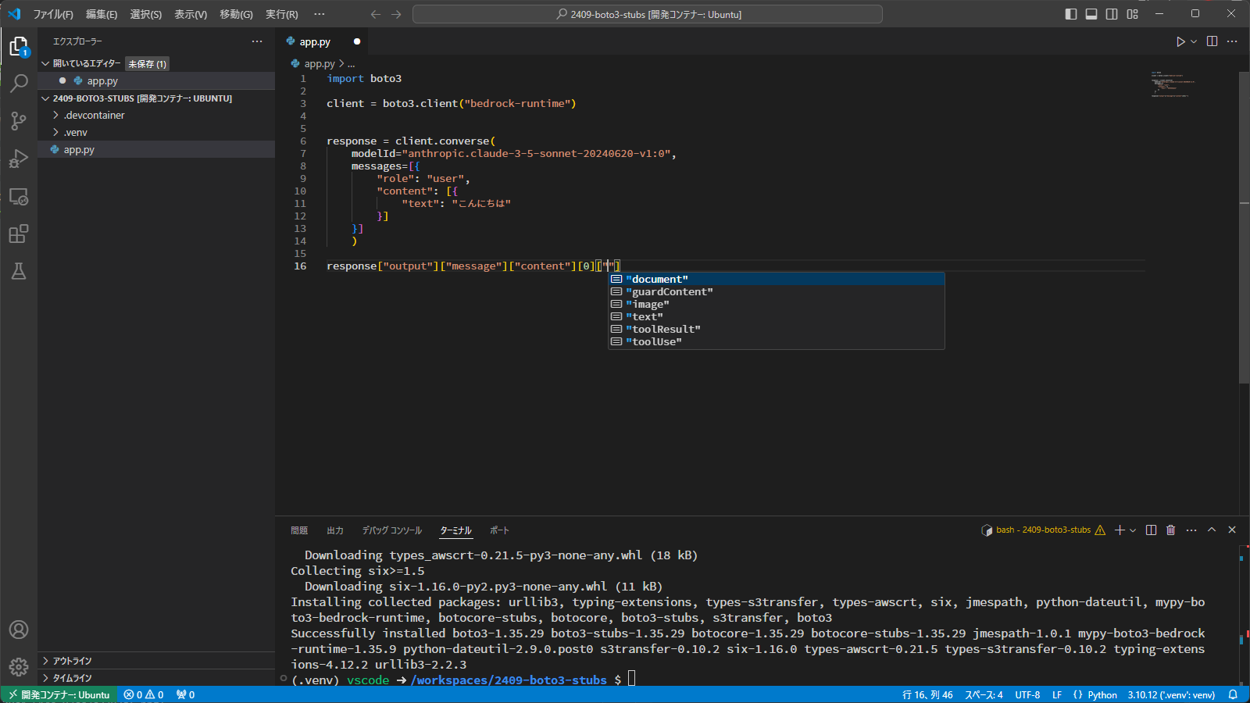The width and height of the screenshot is (1250, 703).
Task: Open the new terminal launch profile dropdown
Action: coord(1133,530)
